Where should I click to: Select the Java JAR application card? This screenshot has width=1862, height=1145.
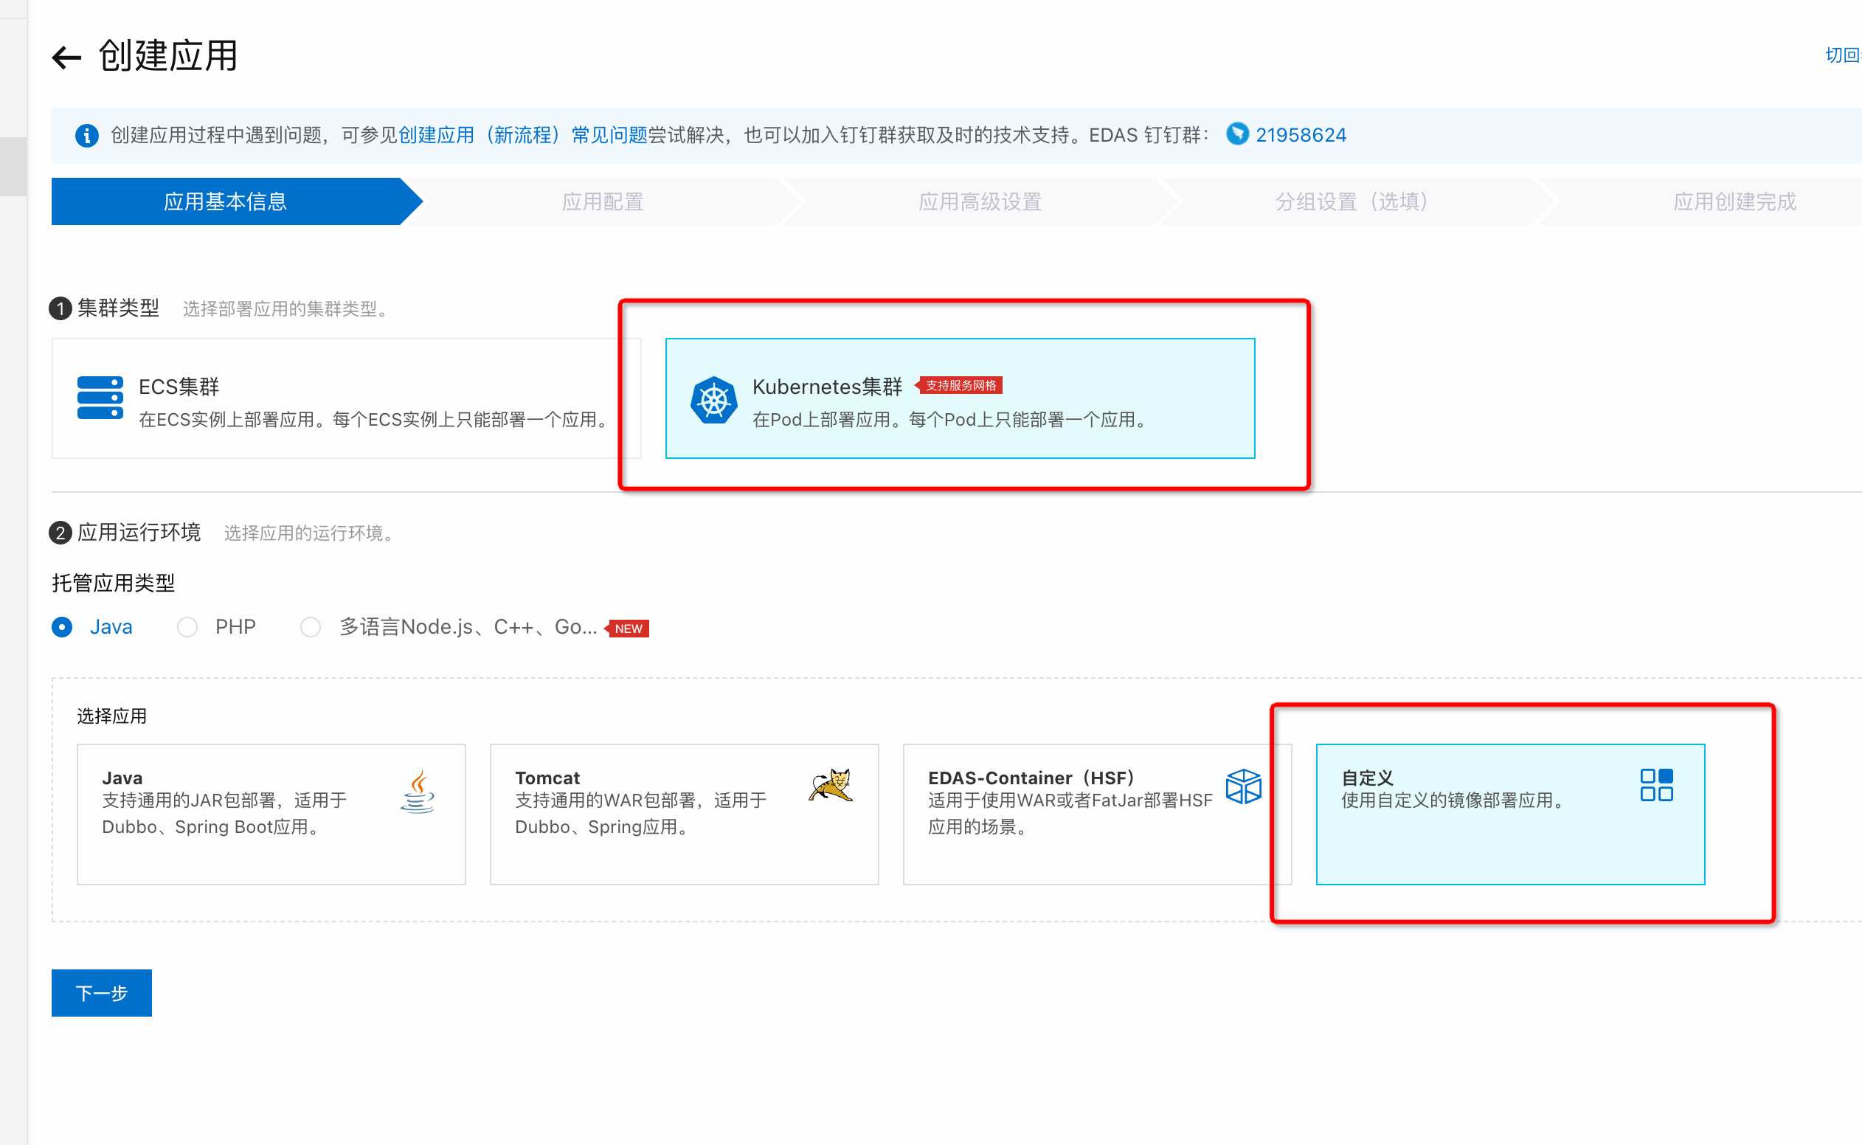coord(271,814)
